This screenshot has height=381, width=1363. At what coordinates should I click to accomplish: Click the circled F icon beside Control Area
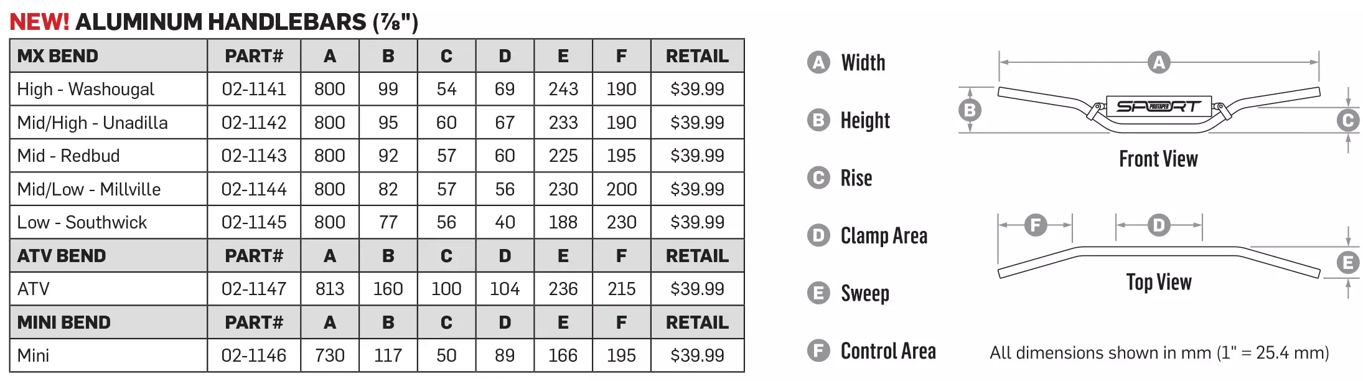click(818, 351)
